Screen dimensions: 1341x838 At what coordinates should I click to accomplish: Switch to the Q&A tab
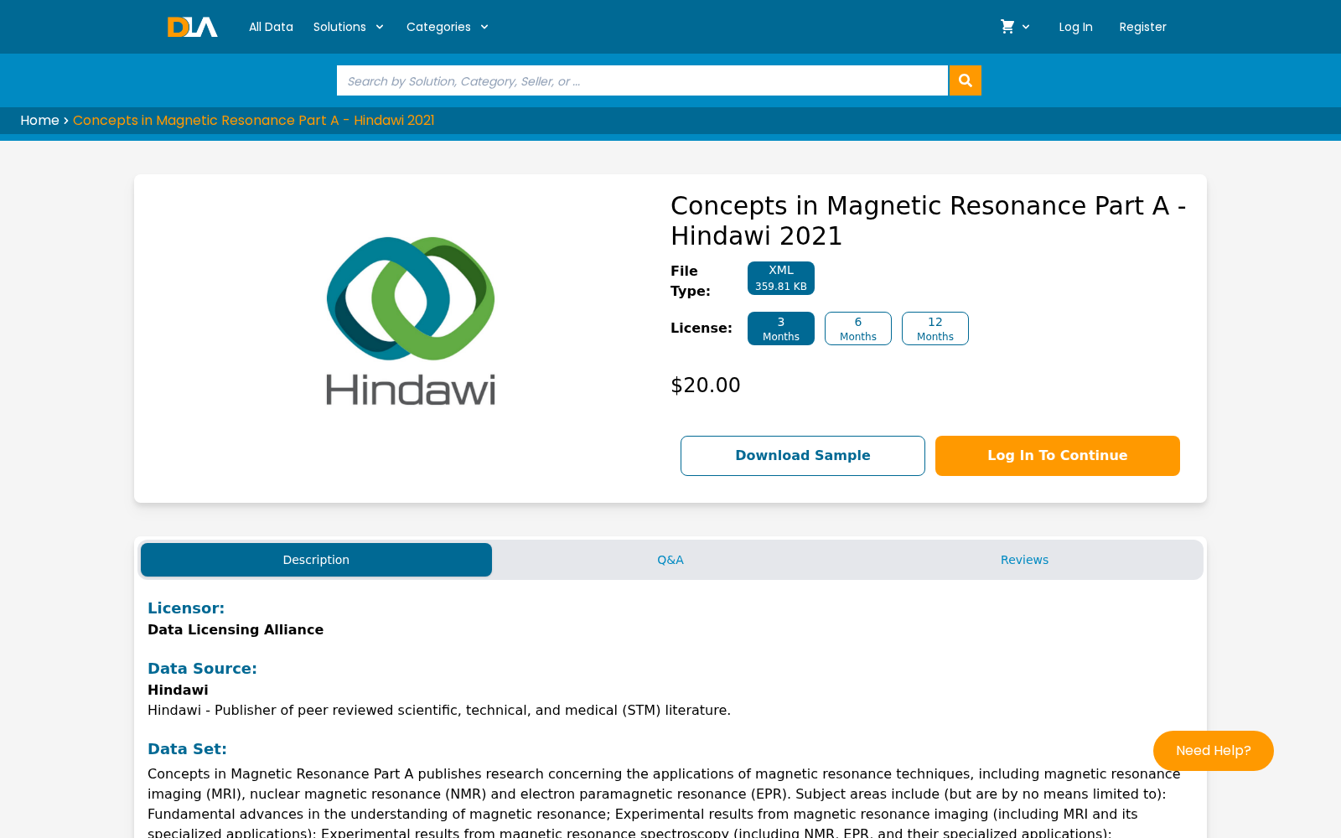click(x=670, y=560)
